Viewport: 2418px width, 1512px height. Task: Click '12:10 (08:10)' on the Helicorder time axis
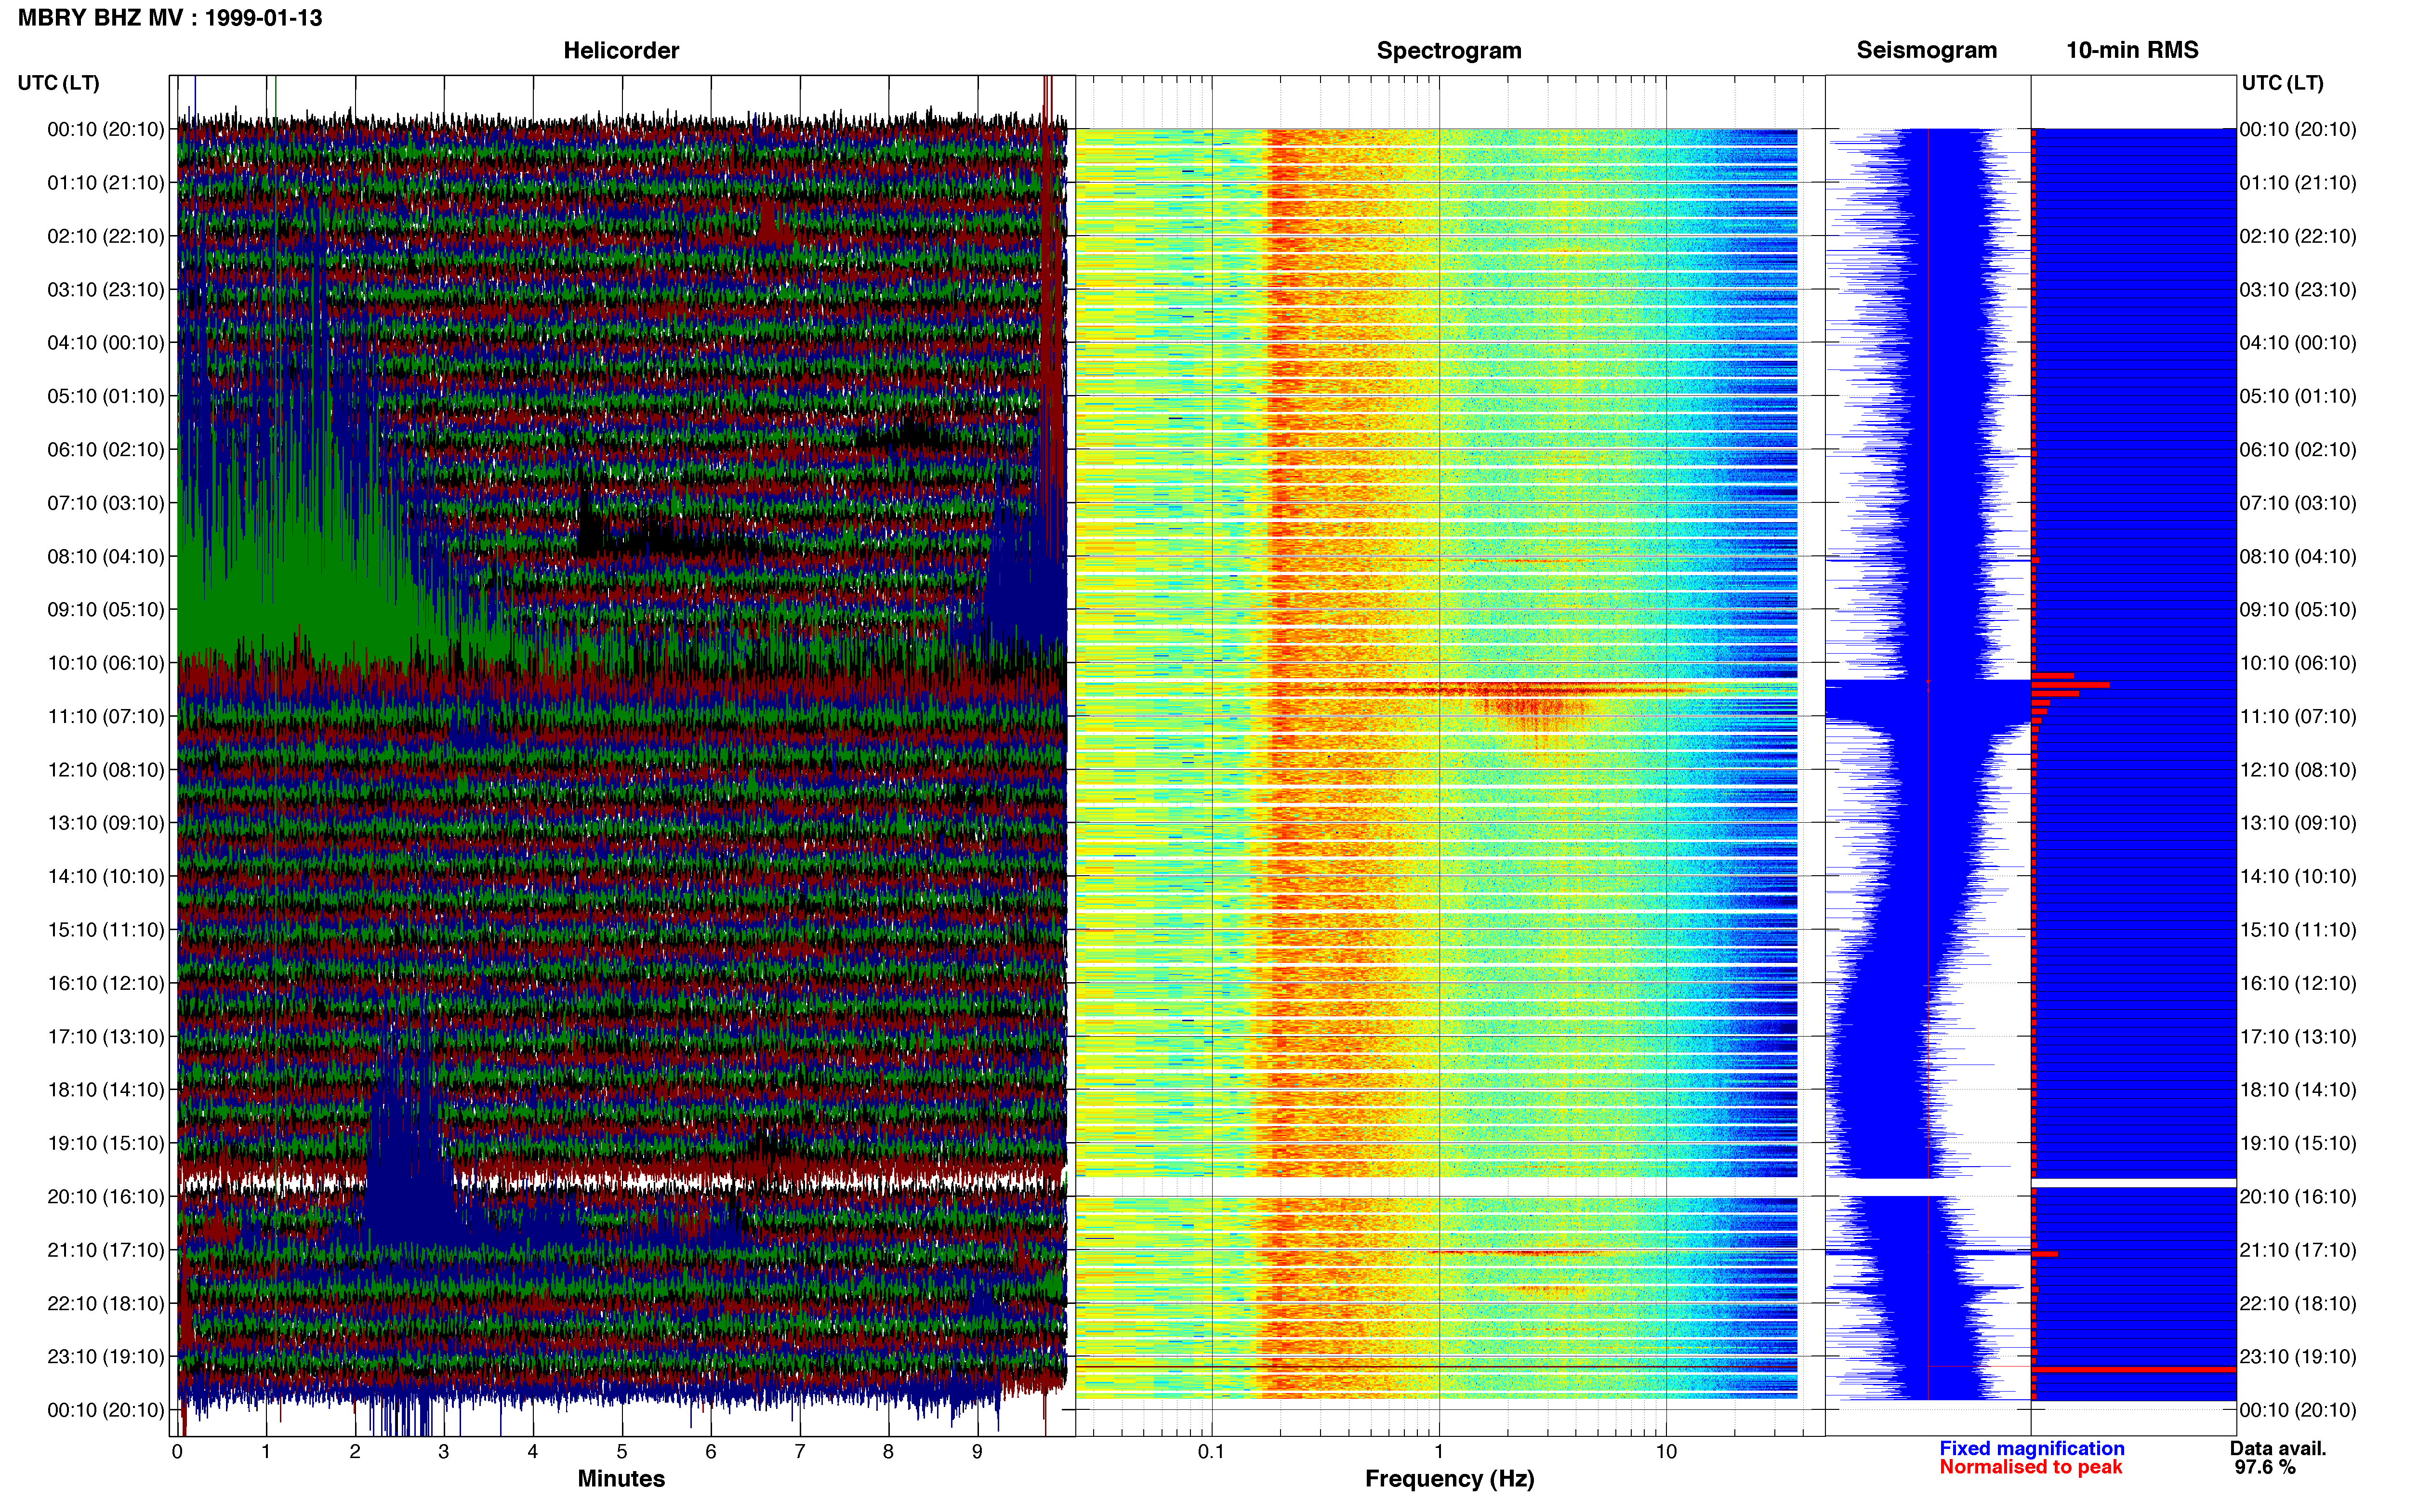pos(106,770)
